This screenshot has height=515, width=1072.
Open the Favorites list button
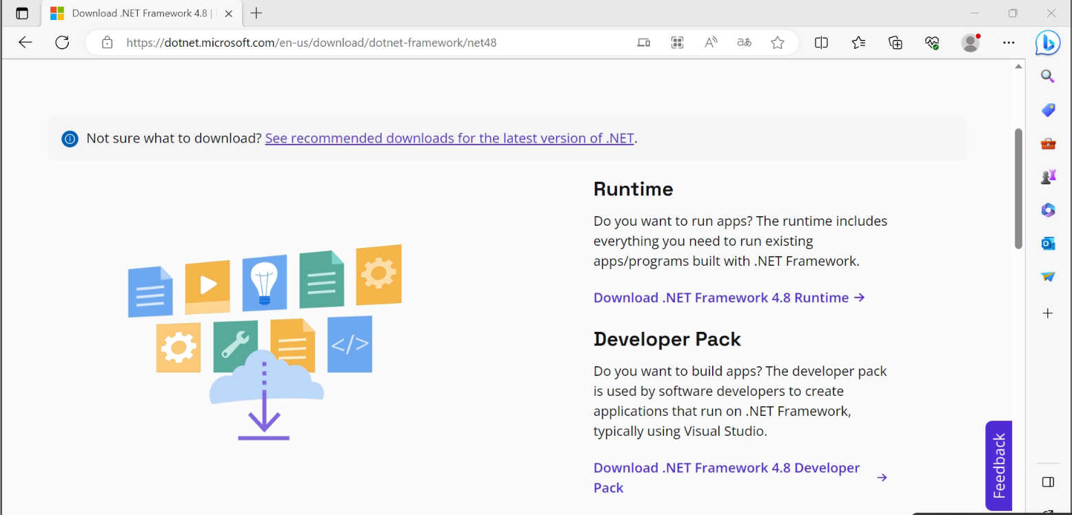[858, 43]
